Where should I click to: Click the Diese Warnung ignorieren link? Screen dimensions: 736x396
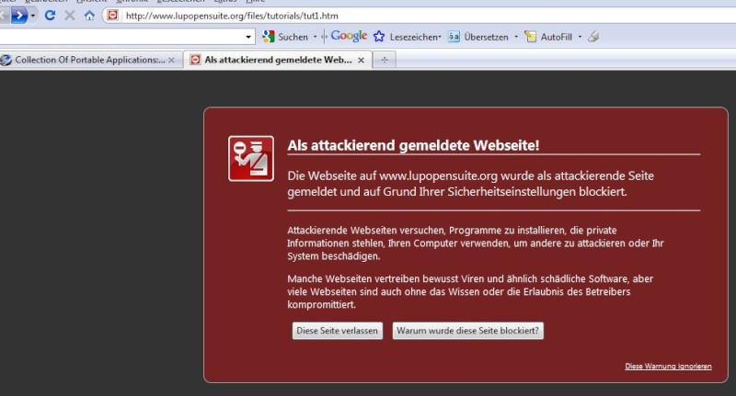[668, 367]
